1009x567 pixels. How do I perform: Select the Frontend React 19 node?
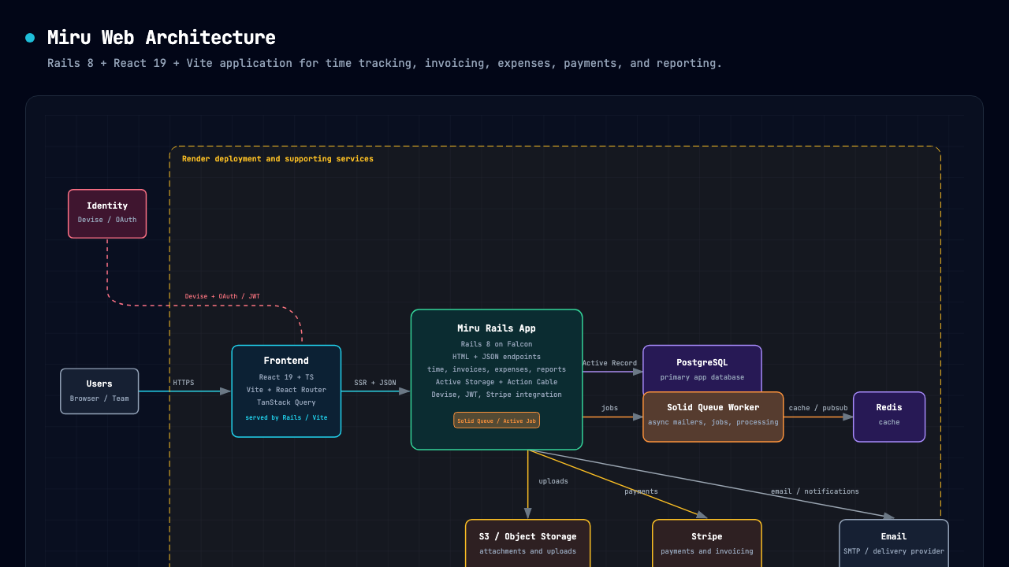(286, 391)
